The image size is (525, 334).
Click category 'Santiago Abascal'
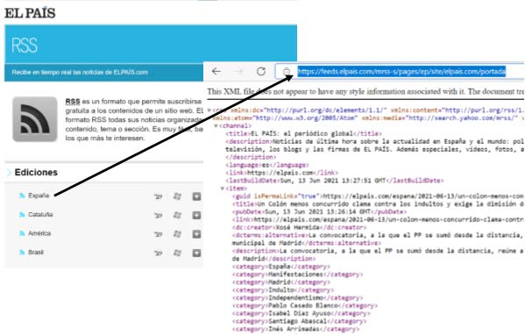(x=297, y=321)
